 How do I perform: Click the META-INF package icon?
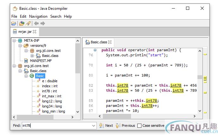(x=20, y=40)
